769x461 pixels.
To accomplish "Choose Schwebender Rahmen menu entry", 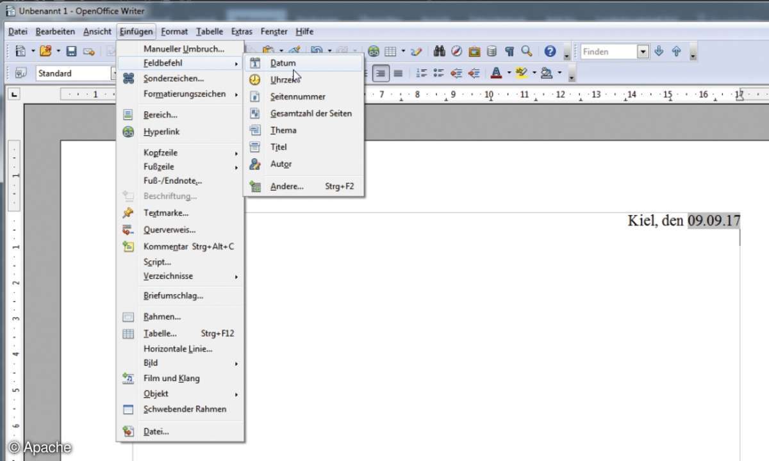I will click(180, 408).
